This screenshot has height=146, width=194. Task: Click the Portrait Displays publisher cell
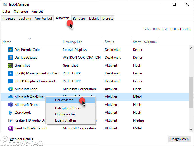(x=75, y=50)
